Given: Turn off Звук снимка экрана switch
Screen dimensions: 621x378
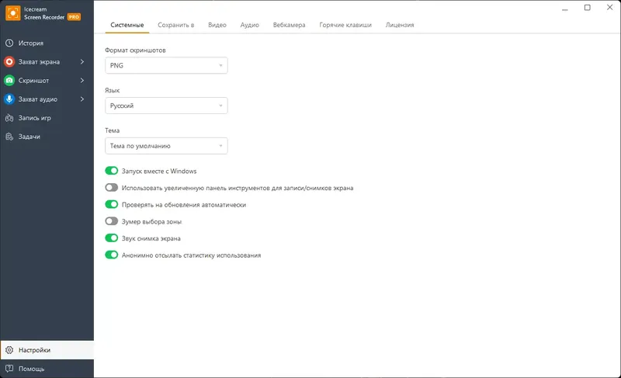Looking at the screenshot, I should pos(112,238).
